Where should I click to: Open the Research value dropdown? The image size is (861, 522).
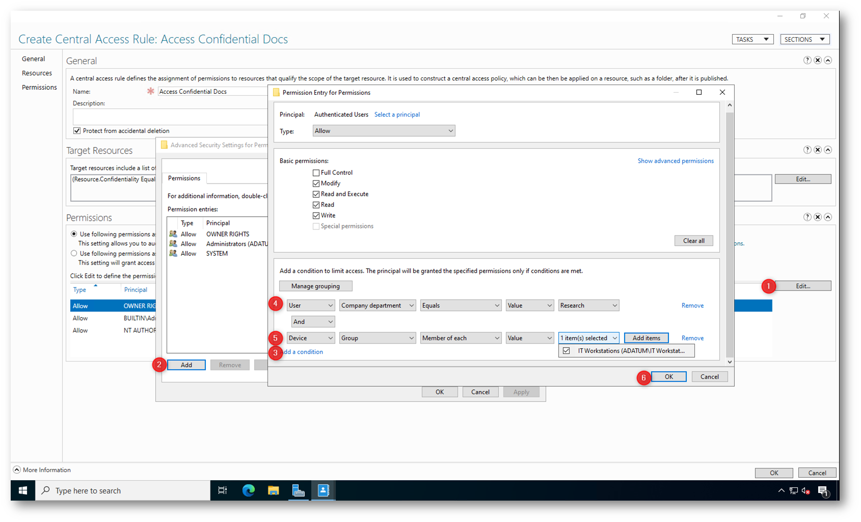pyautogui.click(x=588, y=305)
